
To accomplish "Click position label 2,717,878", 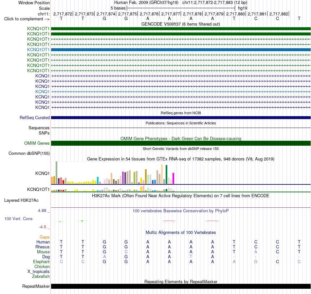I will click(192, 14).
